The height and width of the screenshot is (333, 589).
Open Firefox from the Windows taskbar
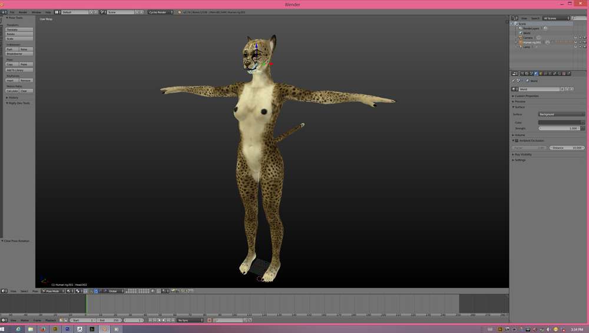click(43, 329)
